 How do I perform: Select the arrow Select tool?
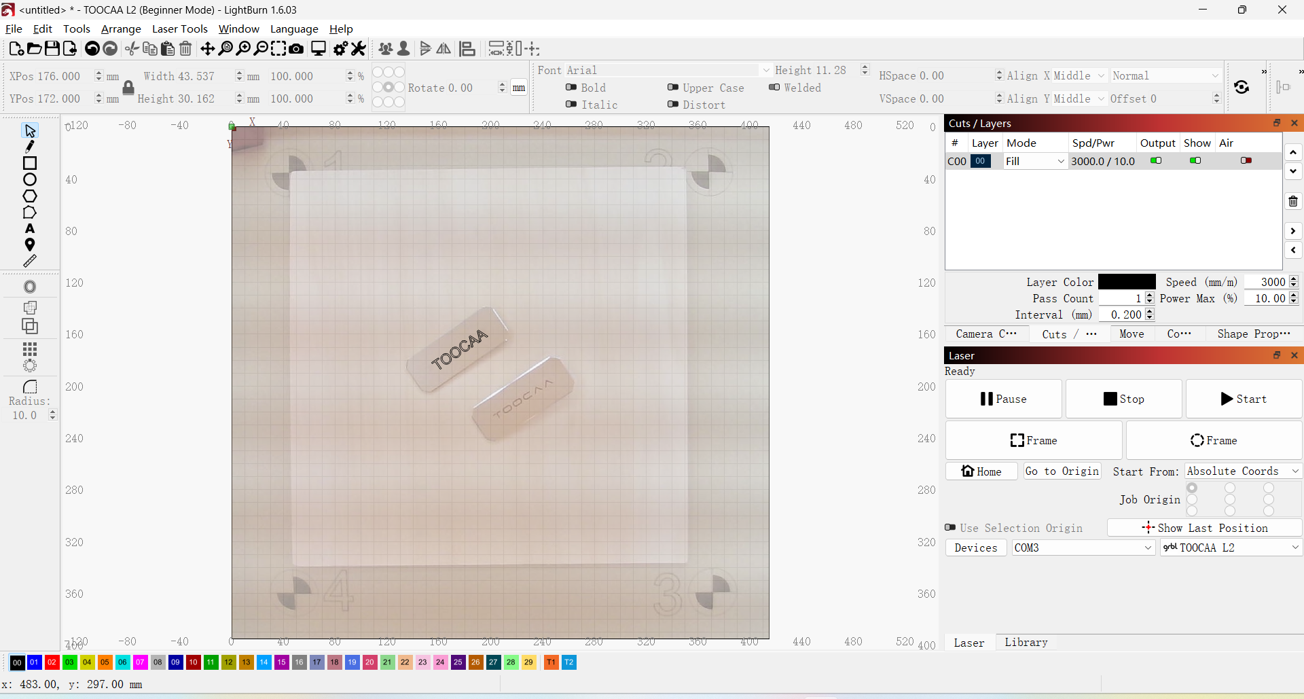(30, 130)
